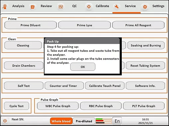Click the Analysis person icon
The height and width of the screenshot is (126, 169).
(x=5, y=7)
